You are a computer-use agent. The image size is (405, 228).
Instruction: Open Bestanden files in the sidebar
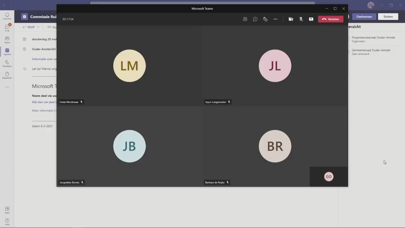pyautogui.click(x=7, y=75)
